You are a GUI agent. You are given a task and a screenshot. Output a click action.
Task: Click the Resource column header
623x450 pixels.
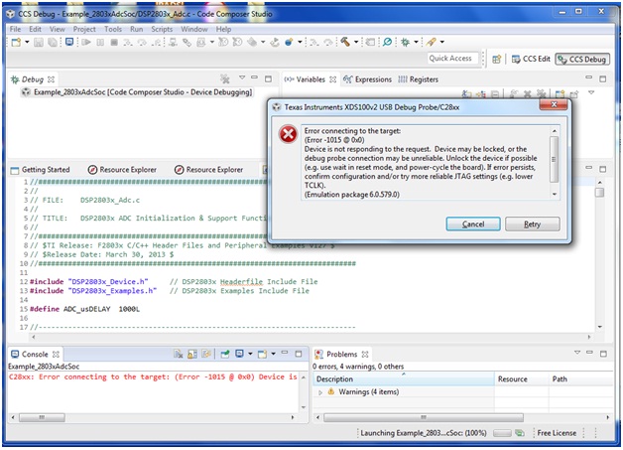521,379
